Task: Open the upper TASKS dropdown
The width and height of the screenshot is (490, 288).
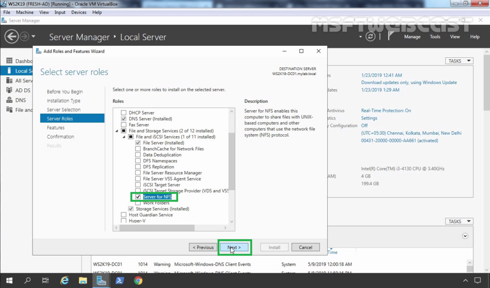Action: pos(459,61)
